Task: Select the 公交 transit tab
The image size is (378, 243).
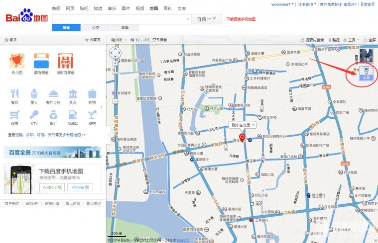Action: click(x=96, y=28)
